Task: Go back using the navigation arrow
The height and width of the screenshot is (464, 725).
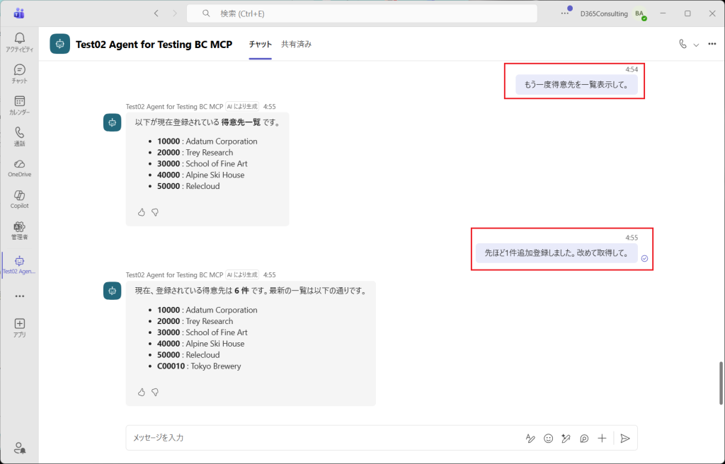Action: [x=156, y=13]
